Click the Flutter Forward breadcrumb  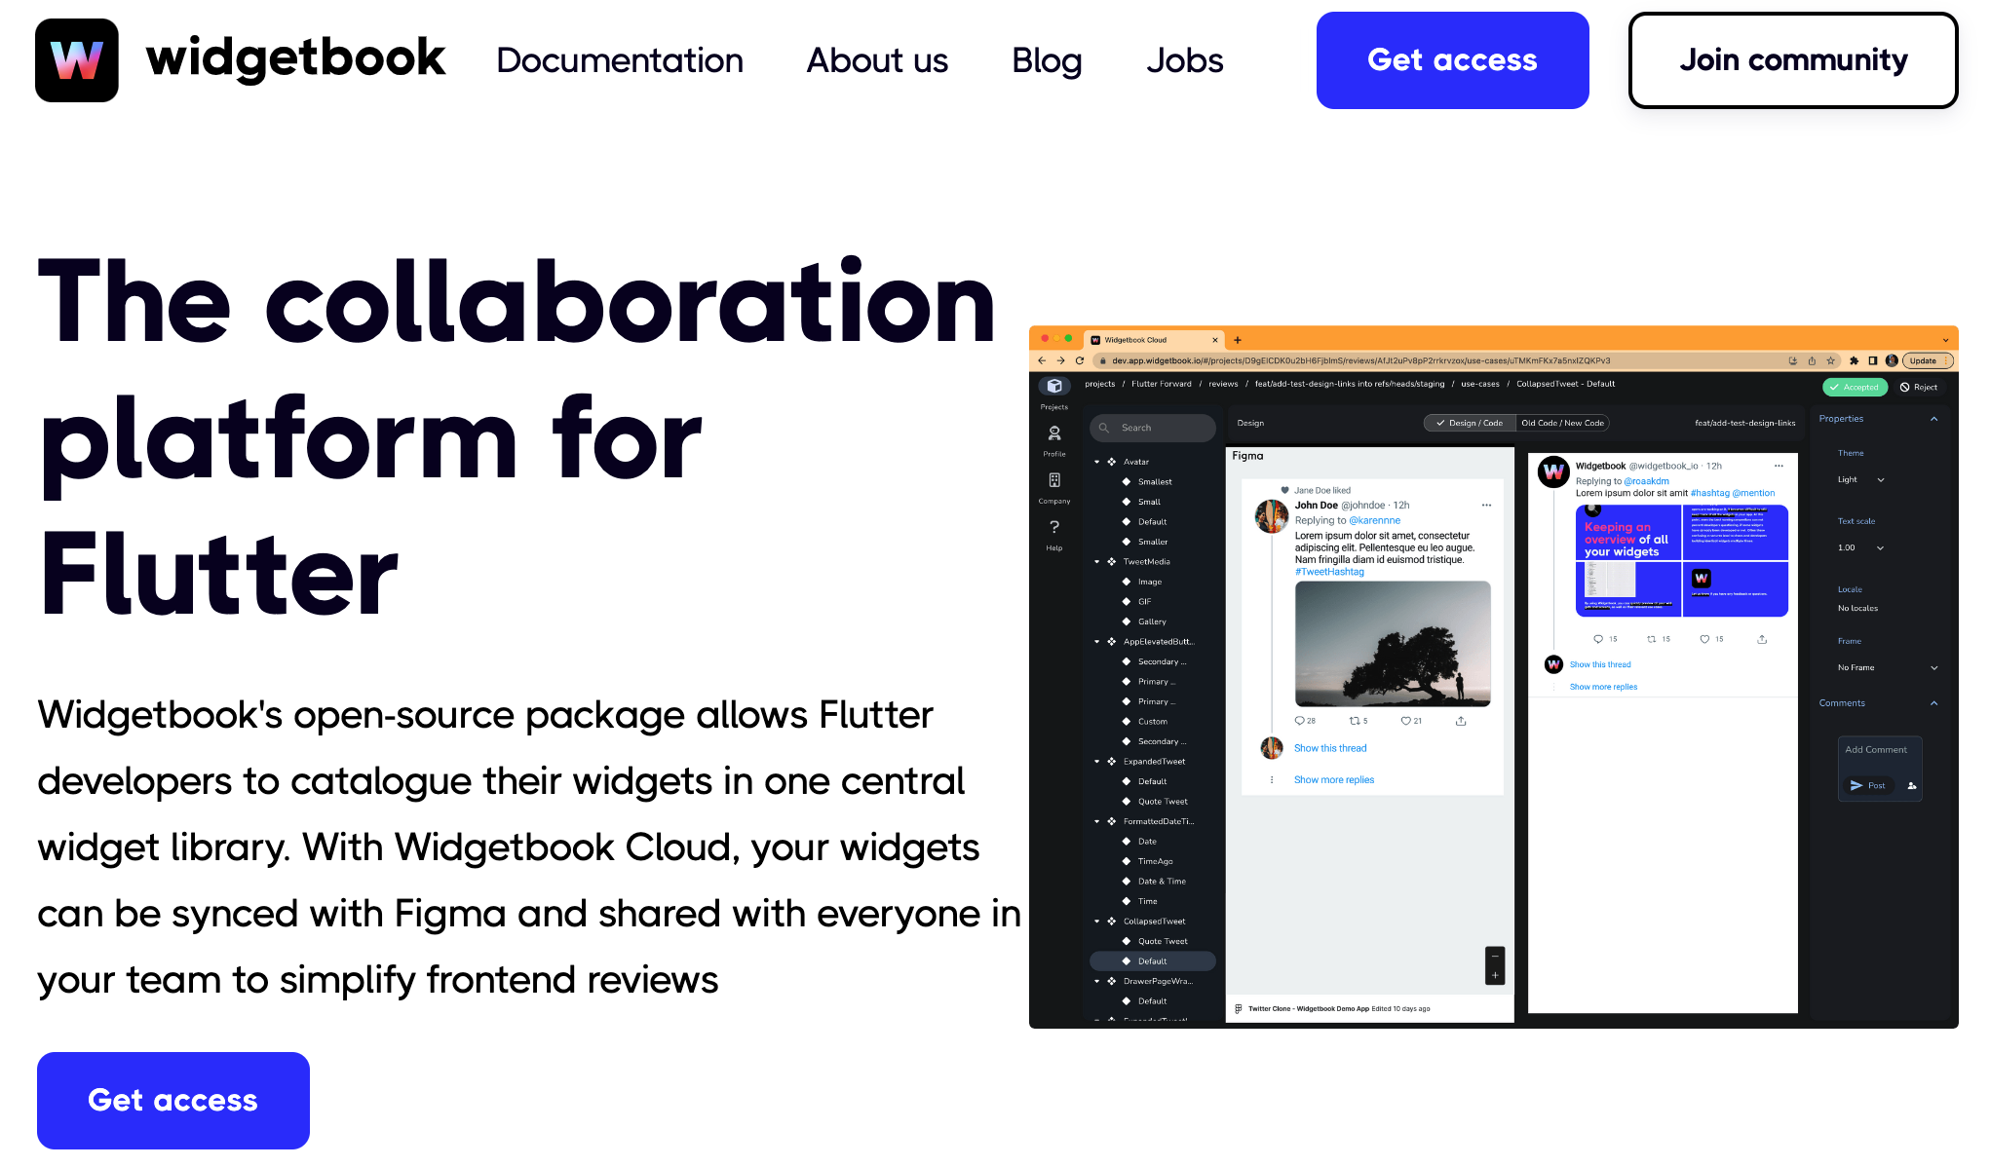[1161, 384]
